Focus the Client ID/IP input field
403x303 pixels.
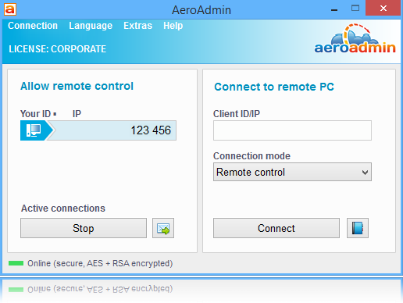point(292,130)
